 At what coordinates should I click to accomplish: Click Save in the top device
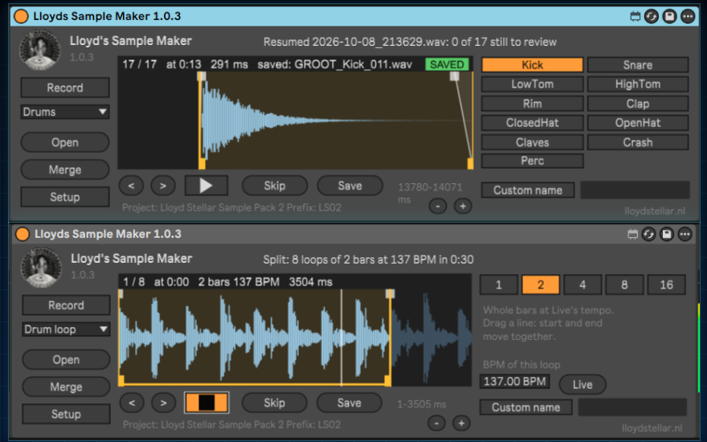pyautogui.click(x=350, y=186)
